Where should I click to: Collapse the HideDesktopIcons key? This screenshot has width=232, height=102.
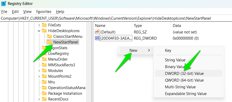pos(39,31)
